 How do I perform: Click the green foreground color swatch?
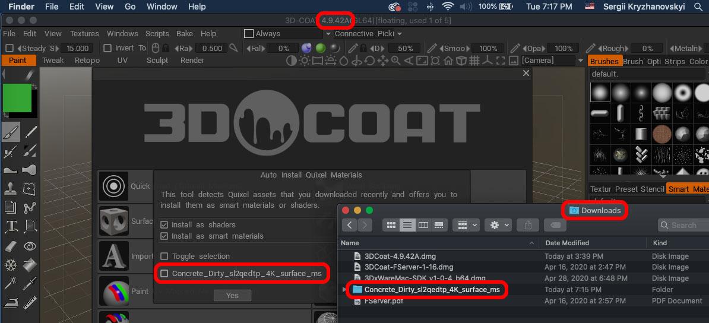point(17,98)
